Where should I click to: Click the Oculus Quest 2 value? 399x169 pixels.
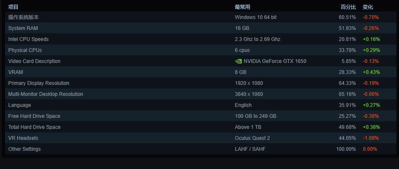(252, 138)
